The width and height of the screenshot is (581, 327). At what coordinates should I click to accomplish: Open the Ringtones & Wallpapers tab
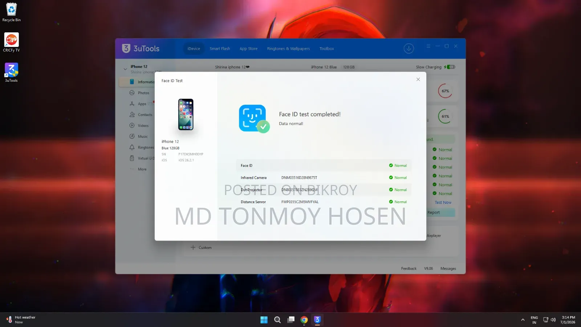click(288, 49)
